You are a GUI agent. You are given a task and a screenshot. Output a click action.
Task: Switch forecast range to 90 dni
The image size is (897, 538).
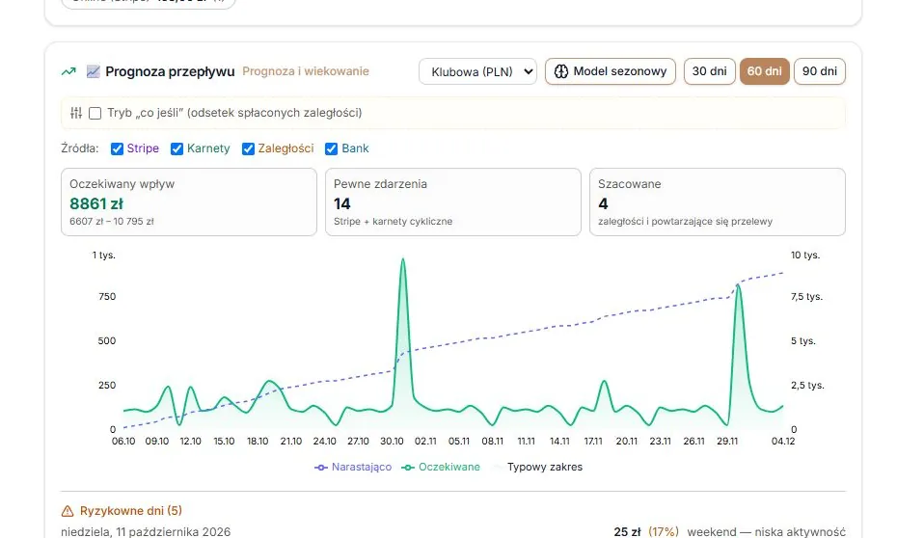pyautogui.click(x=819, y=71)
